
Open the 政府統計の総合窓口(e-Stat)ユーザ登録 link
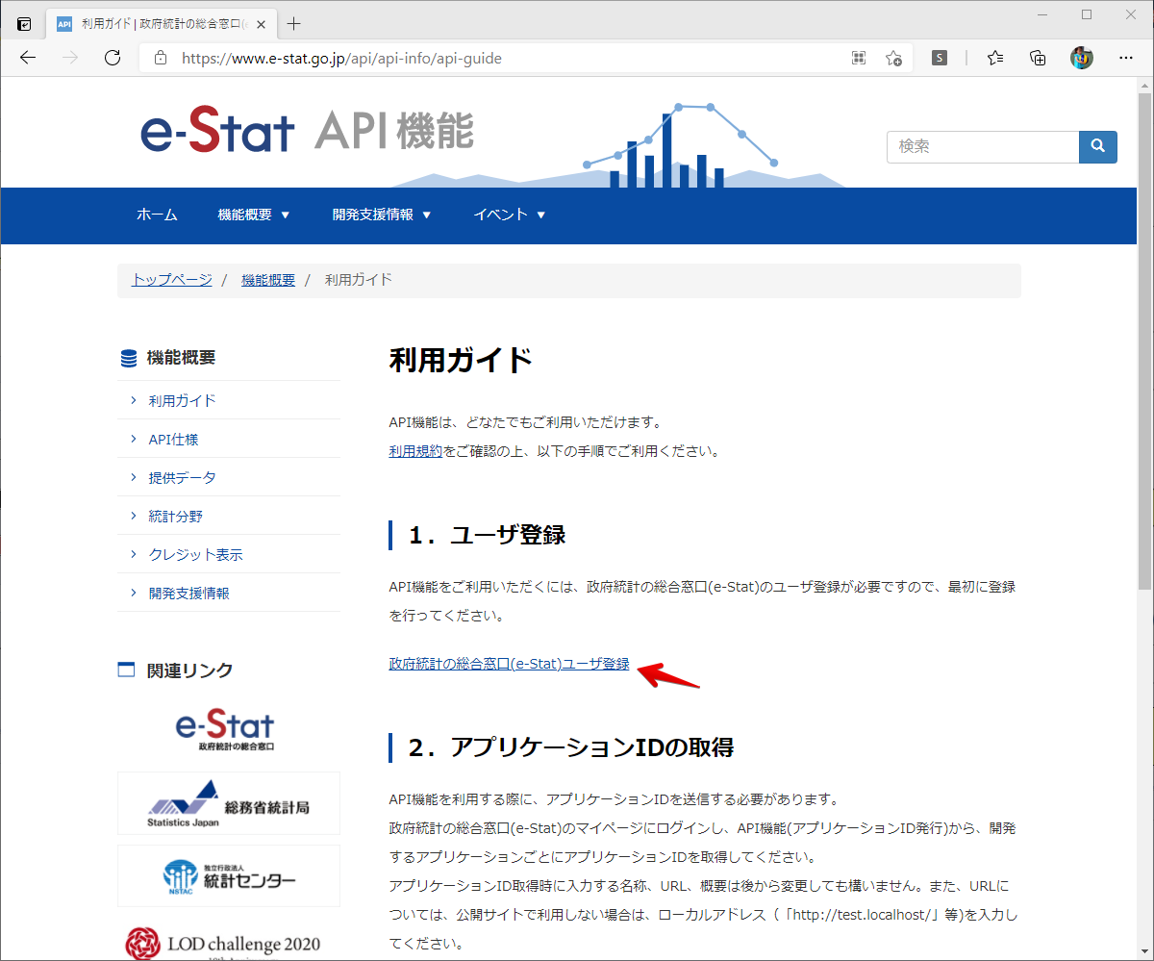click(508, 663)
